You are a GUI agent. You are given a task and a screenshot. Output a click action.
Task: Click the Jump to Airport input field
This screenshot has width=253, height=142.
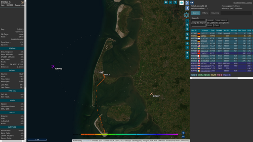tap(198, 25)
